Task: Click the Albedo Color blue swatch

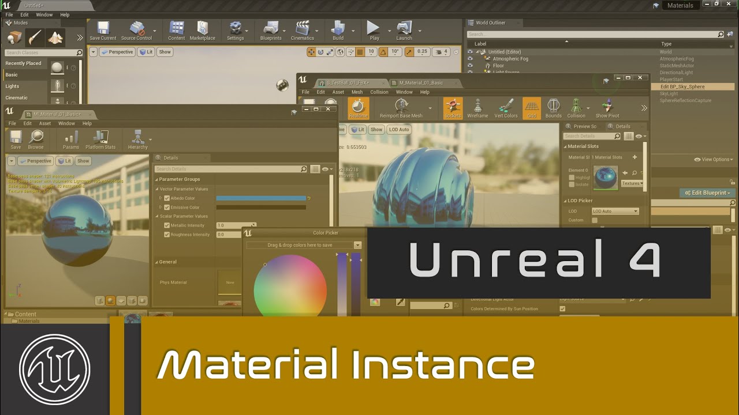Action: tap(261, 198)
